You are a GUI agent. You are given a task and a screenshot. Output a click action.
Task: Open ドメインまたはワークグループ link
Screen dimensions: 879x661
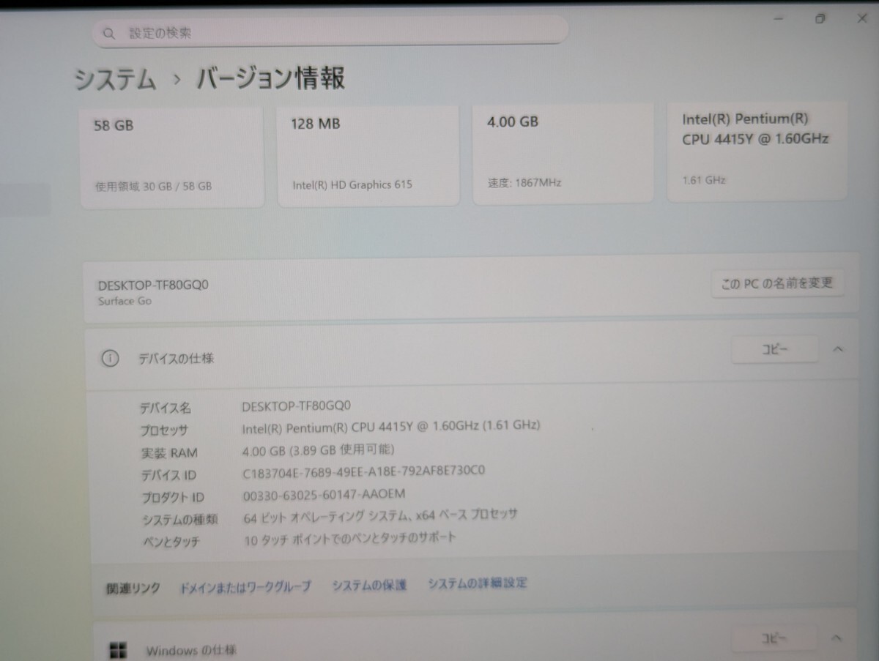pyautogui.click(x=245, y=586)
